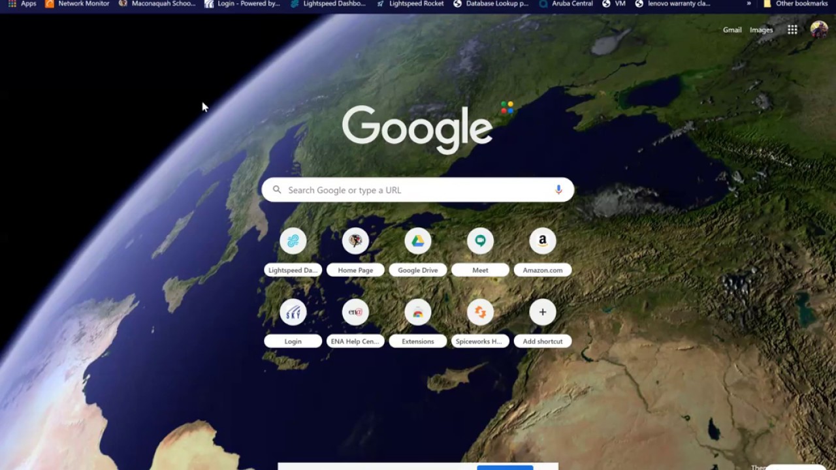Open the Database Lookup bookmark

coord(491,4)
